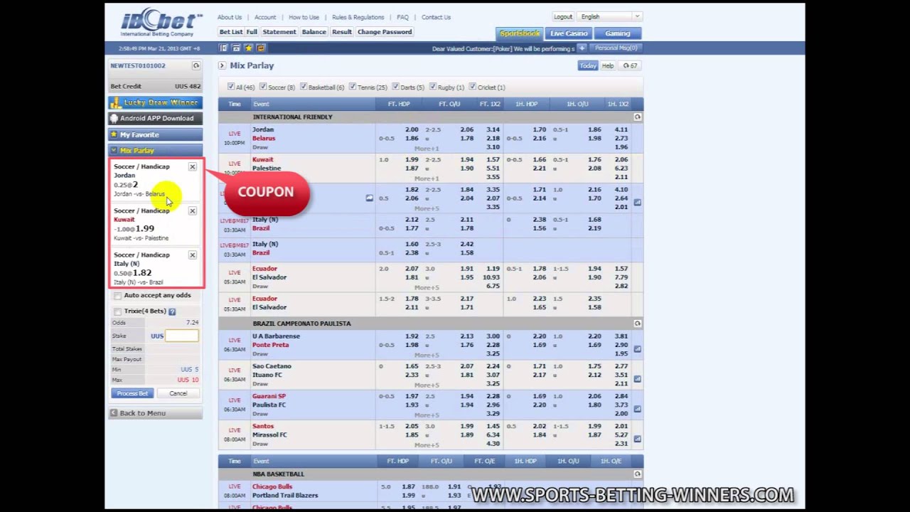Open the Help button next to Today
The image size is (910, 512).
pos(608,65)
